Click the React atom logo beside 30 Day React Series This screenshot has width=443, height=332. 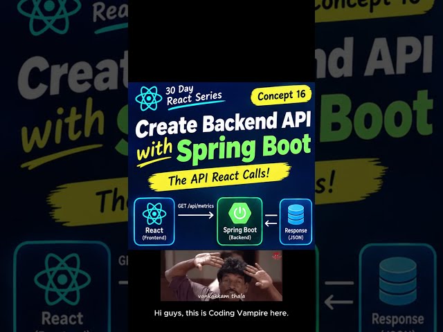[x=149, y=98]
